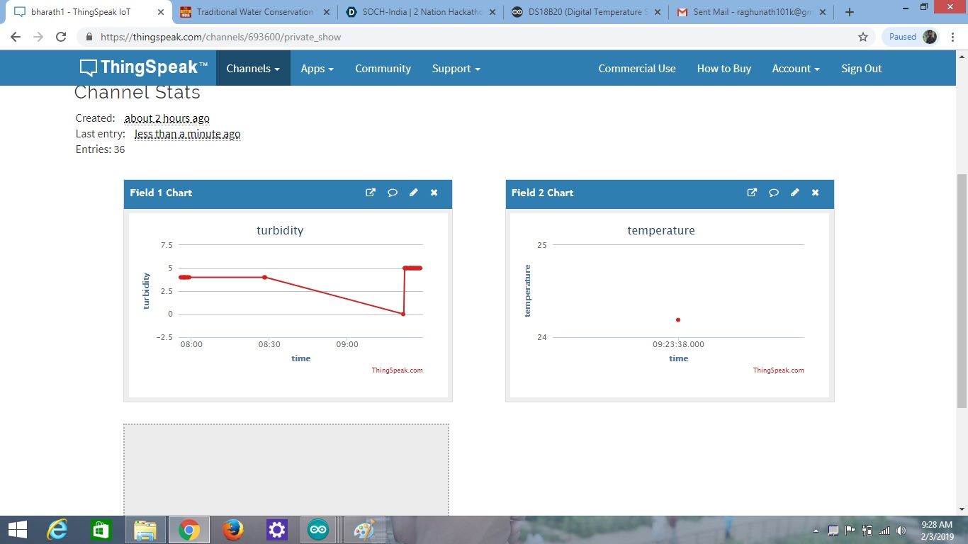Click the ThingSpeak logo

144,68
